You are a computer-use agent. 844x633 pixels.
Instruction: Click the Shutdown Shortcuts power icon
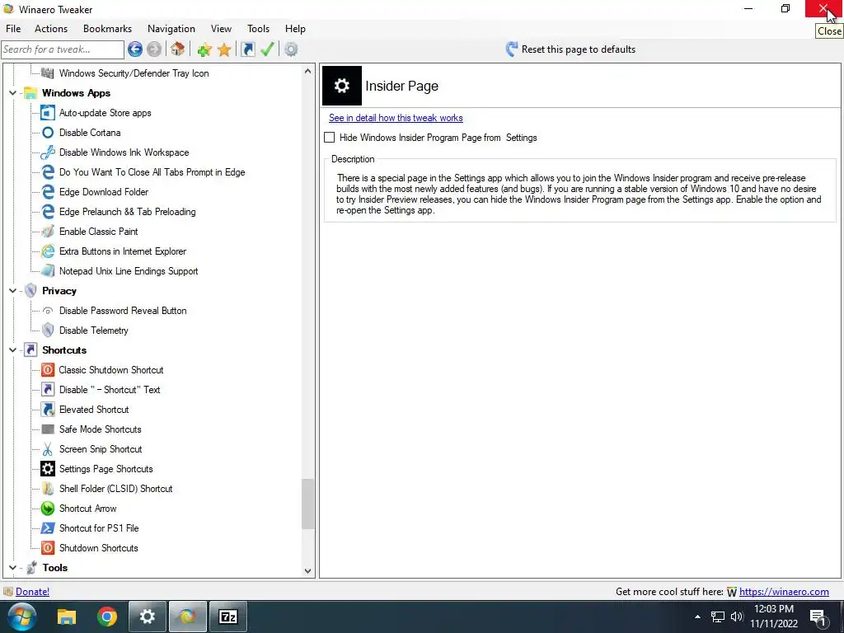tap(48, 548)
